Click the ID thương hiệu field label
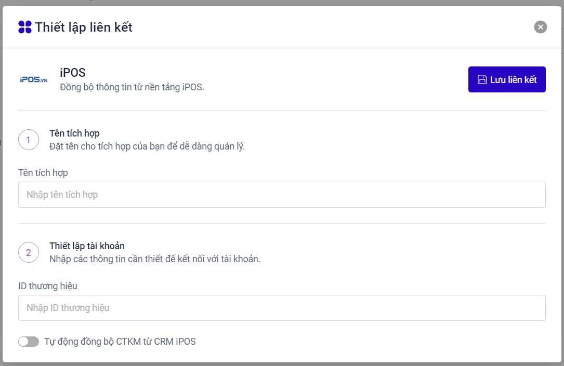The image size is (564, 366). tap(48, 286)
